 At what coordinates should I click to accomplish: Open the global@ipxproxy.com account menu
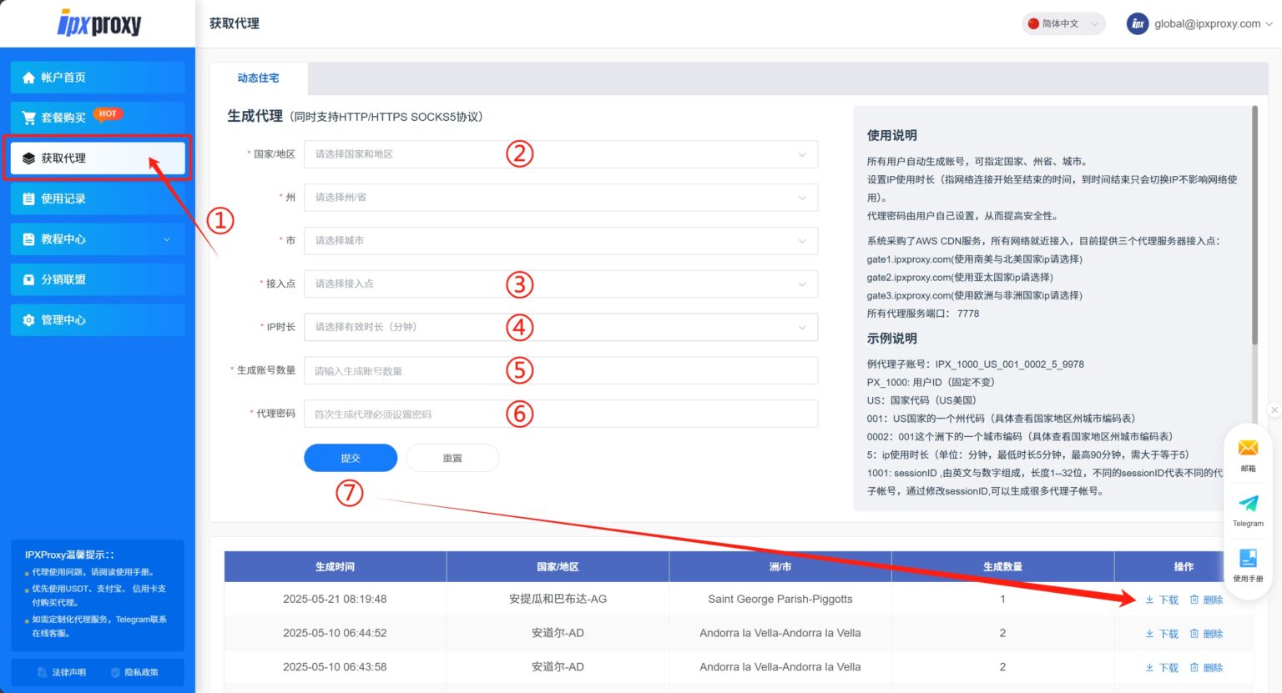(1199, 23)
